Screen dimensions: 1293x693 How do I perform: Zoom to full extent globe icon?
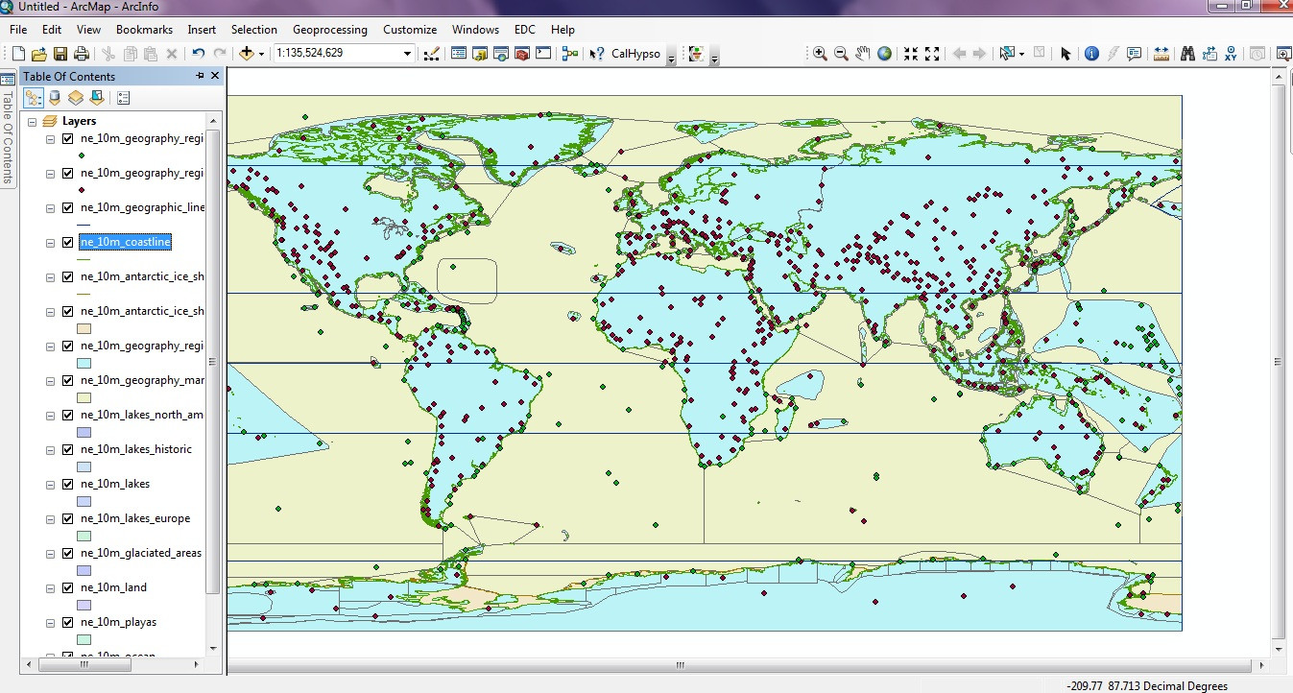[884, 54]
